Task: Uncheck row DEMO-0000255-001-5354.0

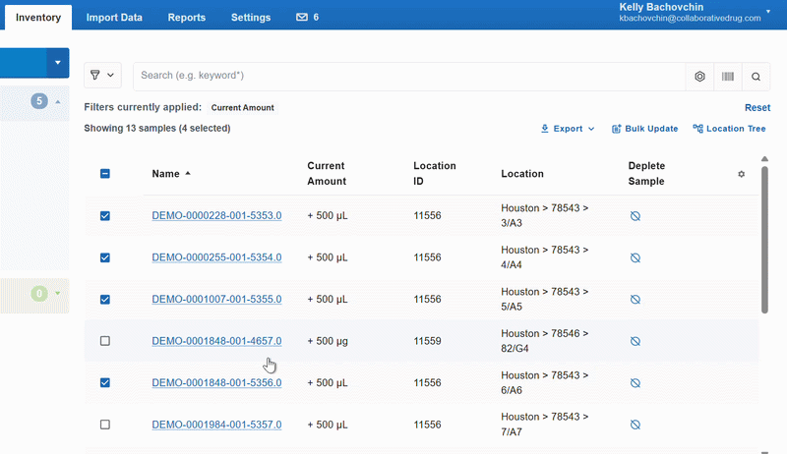Action: coord(105,257)
